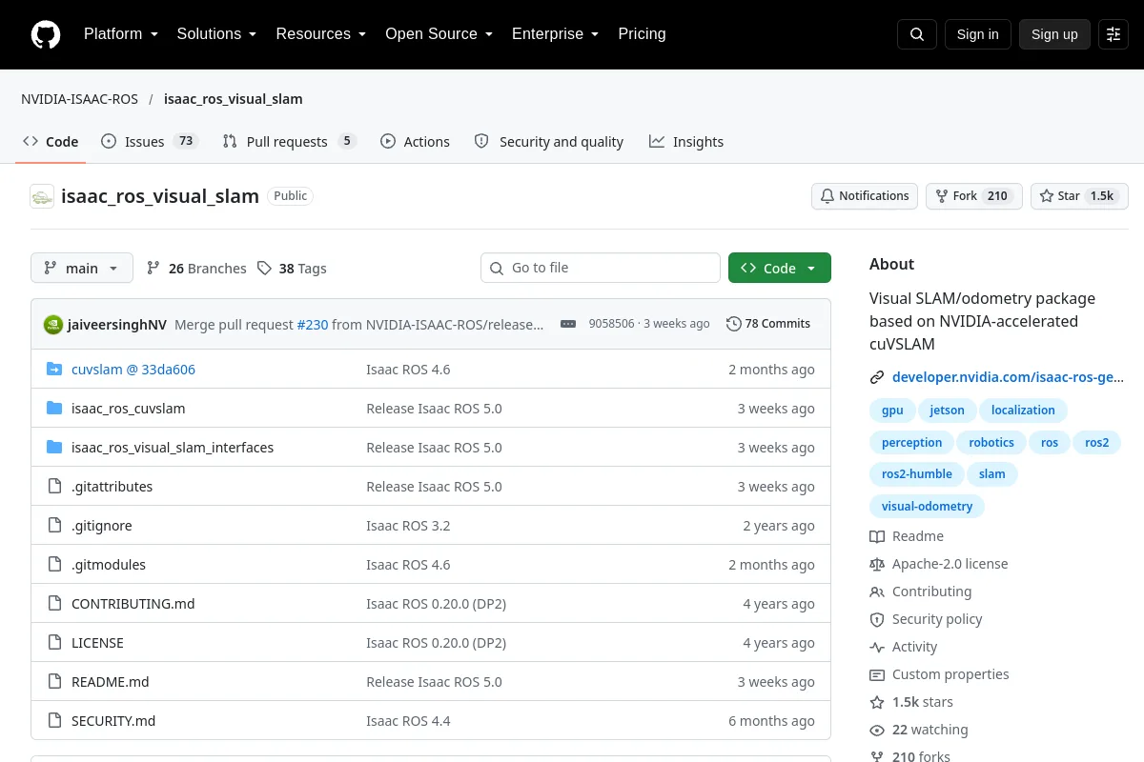Switch to Security and quality tab
This screenshot has width=1144, height=762.
point(549,141)
